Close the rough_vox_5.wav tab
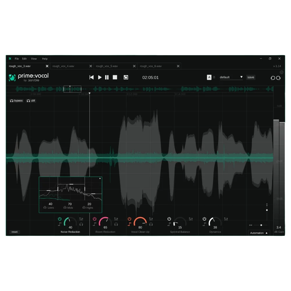The height and width of the screenshot is (291, 291). [134, 66]
